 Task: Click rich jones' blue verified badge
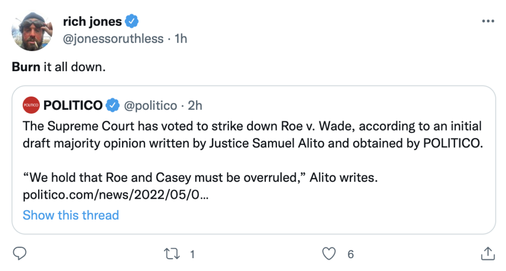131,21
